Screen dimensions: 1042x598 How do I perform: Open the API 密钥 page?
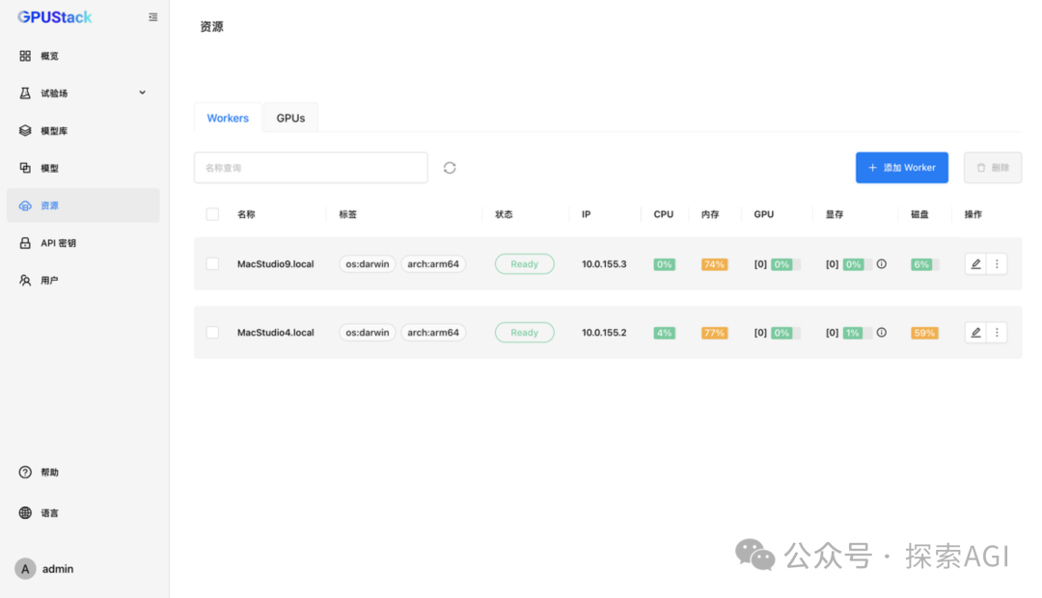point(83,243)
